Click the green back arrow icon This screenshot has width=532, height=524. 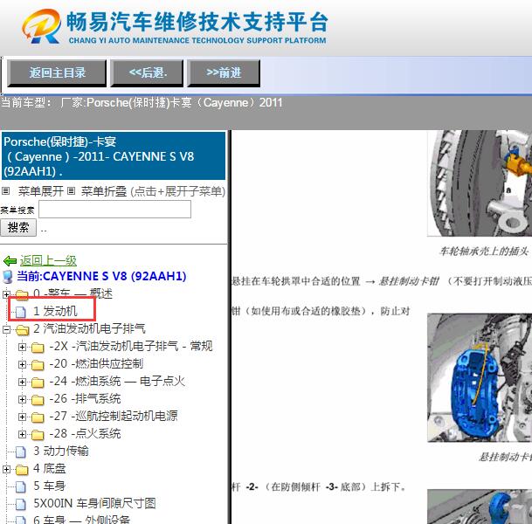[10, 261]
